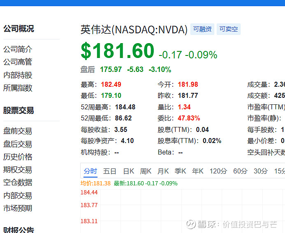This screenshot has height=233, width=285.
Task: Click the 公司概况 section heading
Action: pos(19,29)
